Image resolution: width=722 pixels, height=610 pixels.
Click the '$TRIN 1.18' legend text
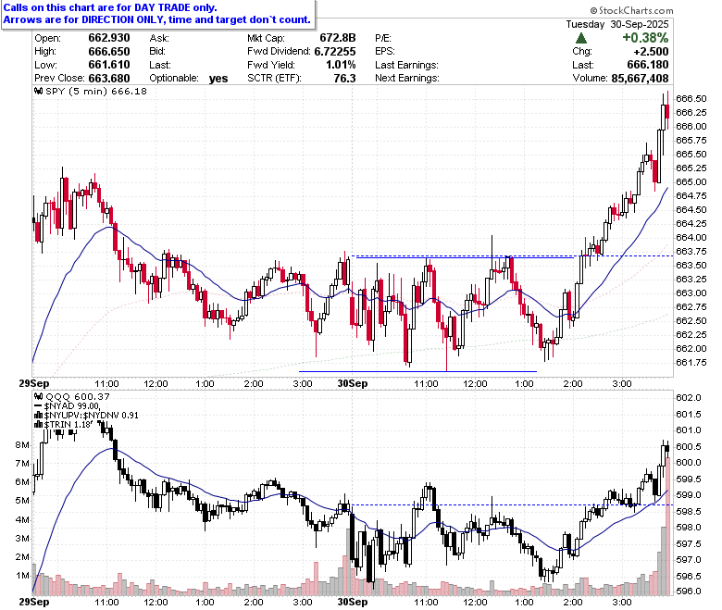click(x=68, y=424)
